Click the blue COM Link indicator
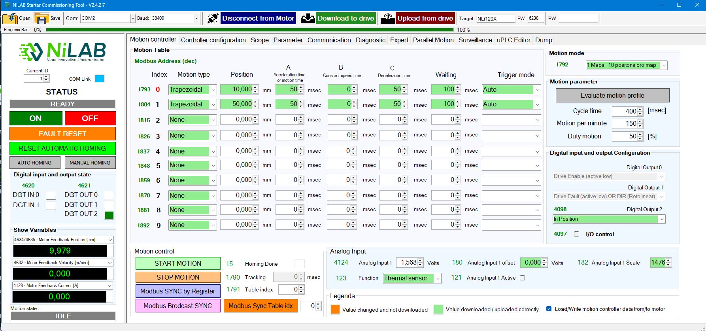Image resolution: width=706 pixels, height=331 pixels. coord(100,79)
